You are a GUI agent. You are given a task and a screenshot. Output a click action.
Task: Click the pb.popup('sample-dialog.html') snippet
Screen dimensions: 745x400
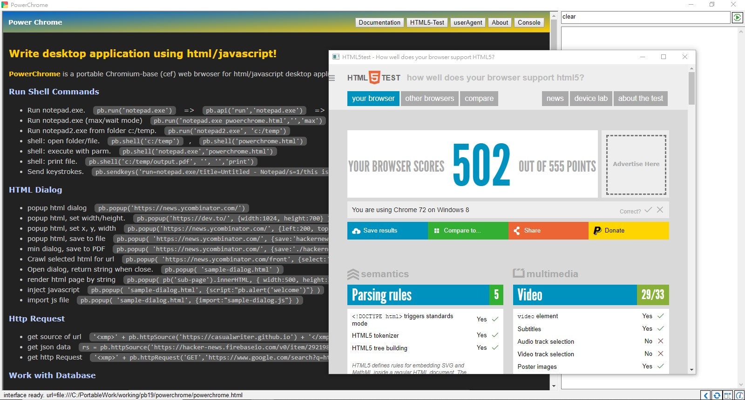pyautogui.click(x=222, y=270)
